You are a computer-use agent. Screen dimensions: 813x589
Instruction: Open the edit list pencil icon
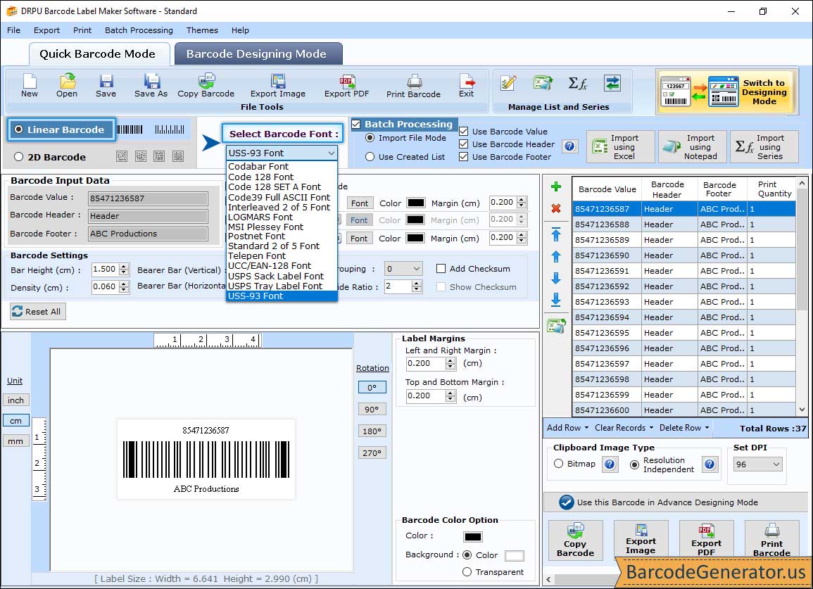click(508, 83)
